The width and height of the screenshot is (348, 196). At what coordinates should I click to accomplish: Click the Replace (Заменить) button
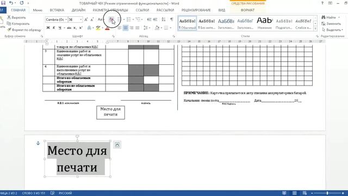click(x=331, y=23)
